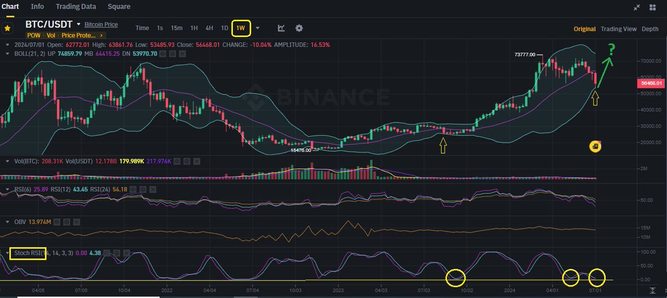Click the 07/01 date axis label
This screenshot has width=667, height=298.
(x=596, y=290)
